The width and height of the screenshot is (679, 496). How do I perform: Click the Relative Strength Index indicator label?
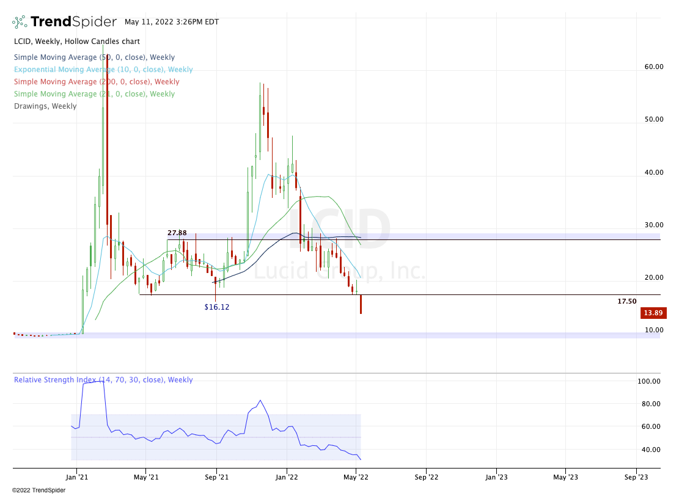(103, 379)
